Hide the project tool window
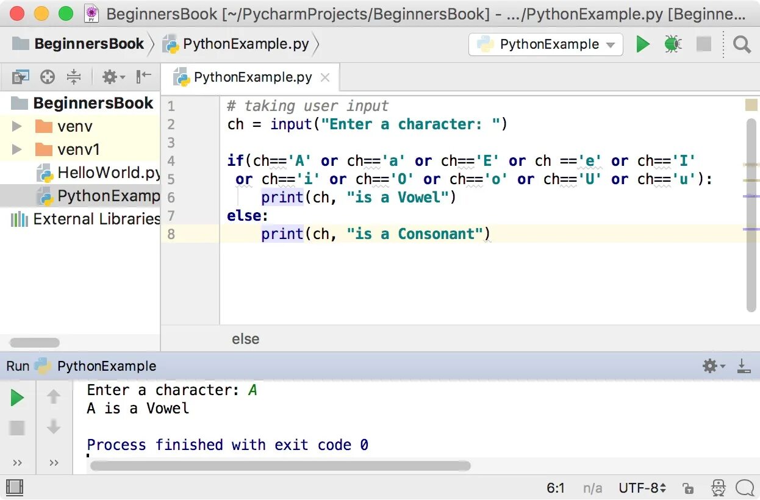The width and height of the screenshot is (760, 500). point(144,77)
